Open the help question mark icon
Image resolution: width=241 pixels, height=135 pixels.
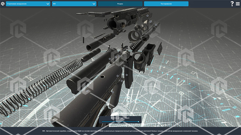(x=232, y=4)
